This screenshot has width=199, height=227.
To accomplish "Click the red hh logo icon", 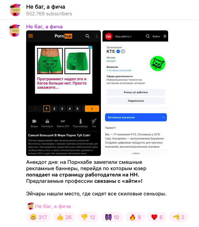I will click(x=109, y=36).
